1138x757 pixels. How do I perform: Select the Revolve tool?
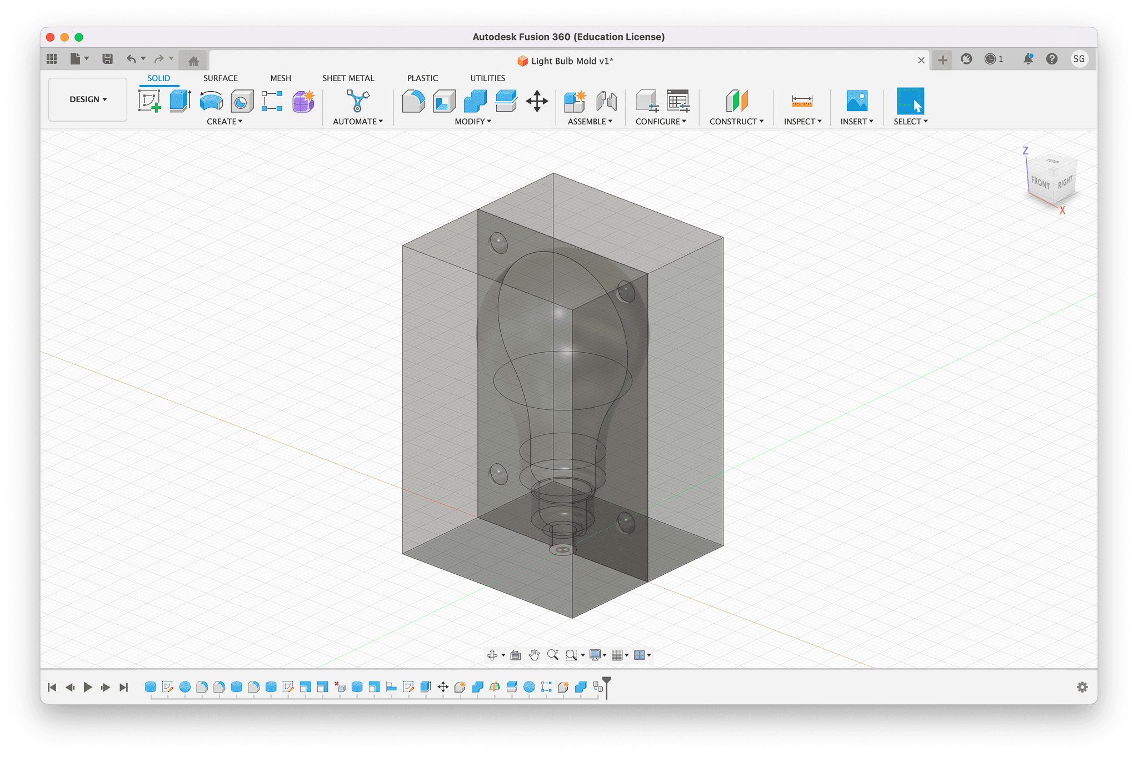coord(211,101)
